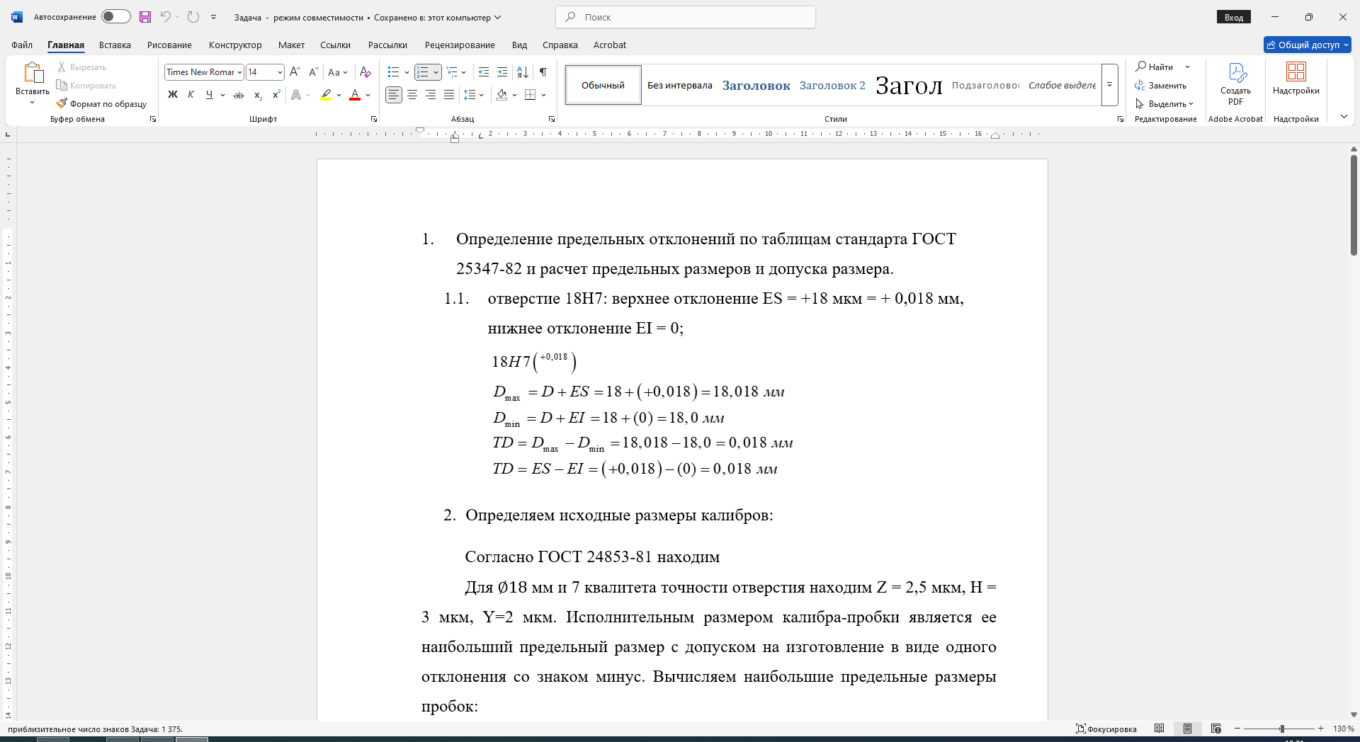
Task: Switch to Макет tab
Action: pos(291,45)
